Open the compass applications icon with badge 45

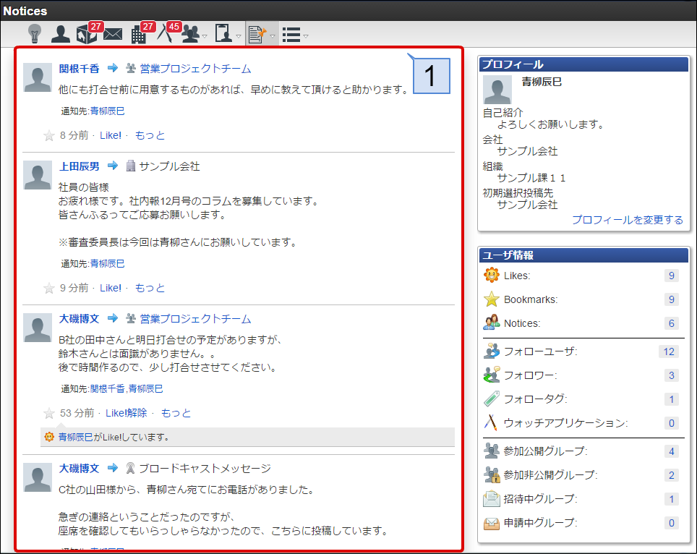click(164, 33)
